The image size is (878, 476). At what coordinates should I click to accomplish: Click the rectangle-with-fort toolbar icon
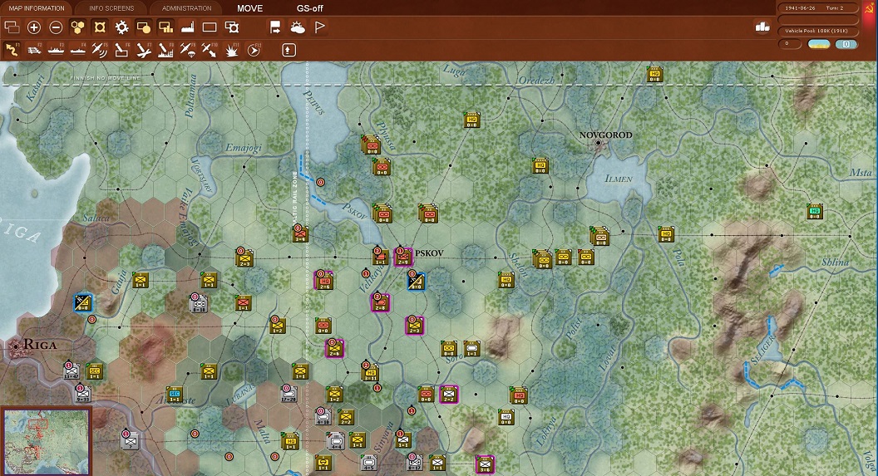click(x=231, y=27)
